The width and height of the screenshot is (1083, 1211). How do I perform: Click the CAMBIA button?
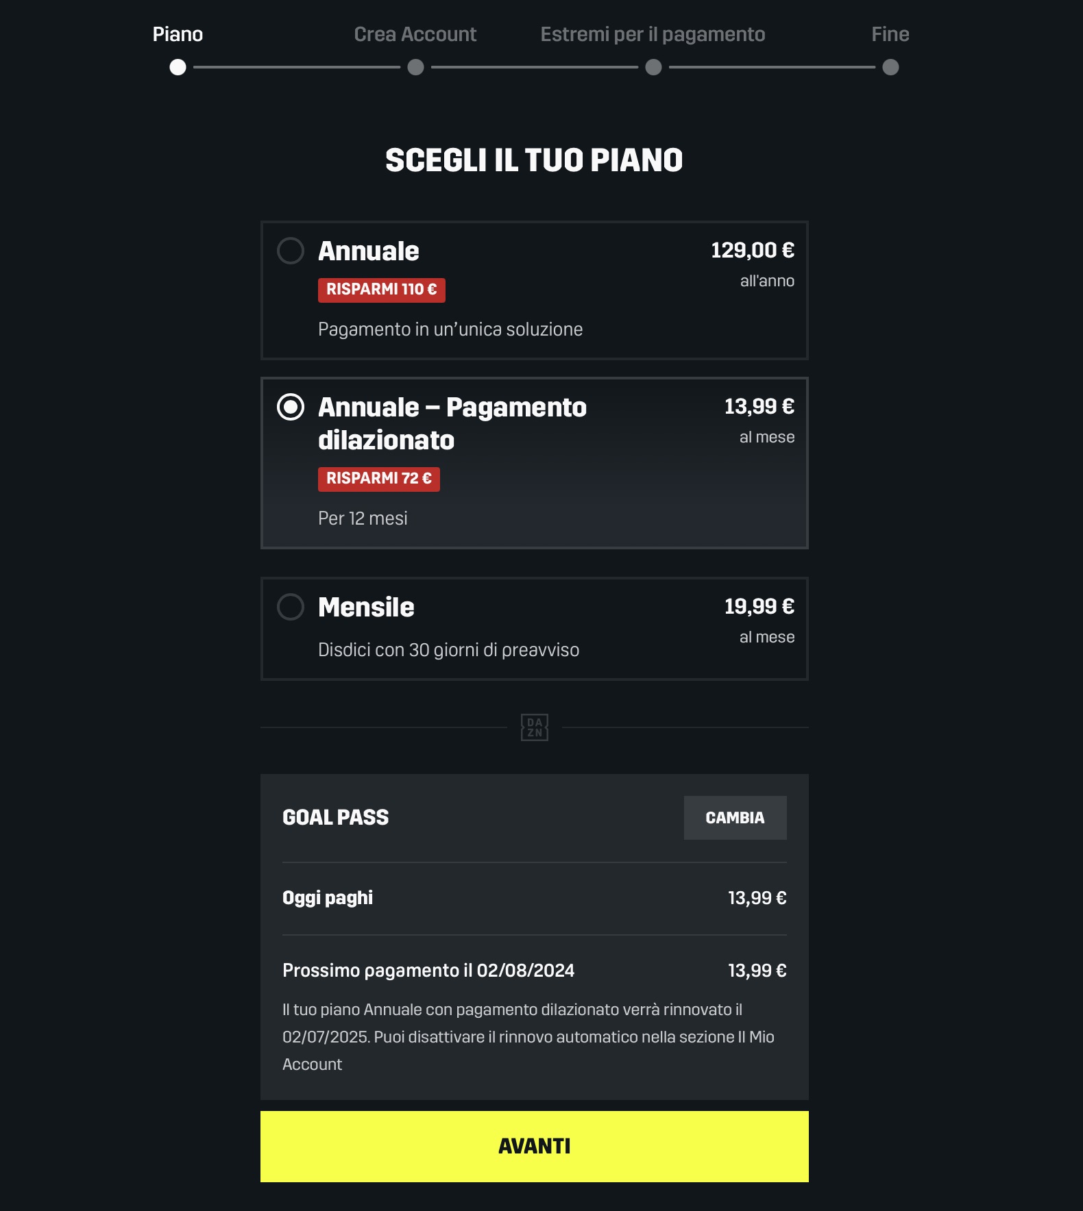pos(735,818)
